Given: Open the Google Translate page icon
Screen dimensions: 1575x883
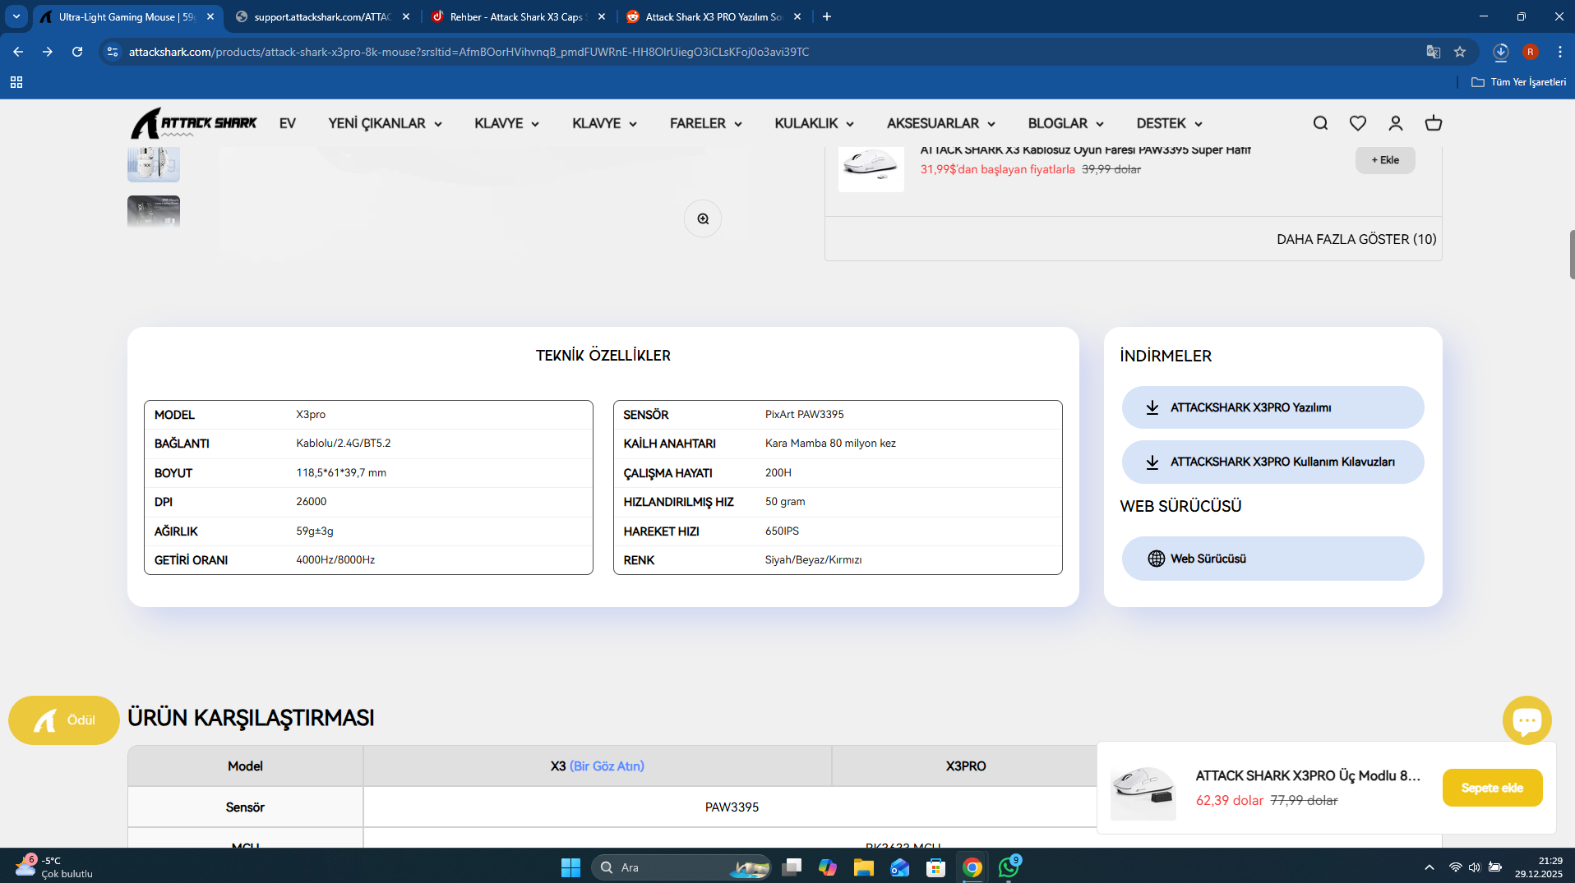Looking at the screenshot, I should pyautogui.click(x=1434, y=52).
